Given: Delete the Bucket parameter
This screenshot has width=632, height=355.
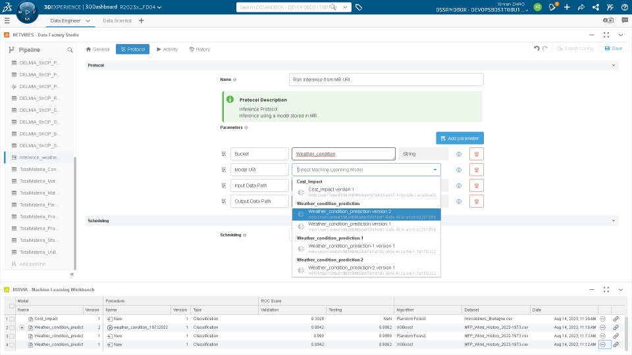Looking at the screenshot, I should 477,154.
